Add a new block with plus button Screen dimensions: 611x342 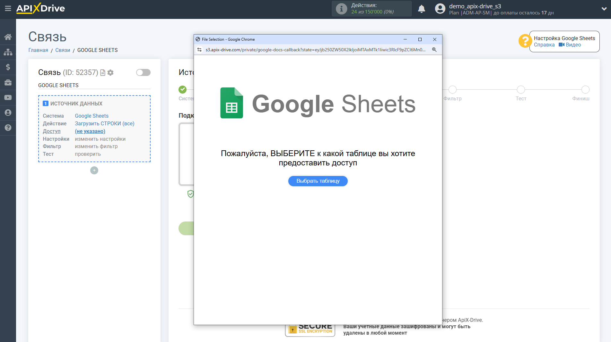click(x=94, y=171)
